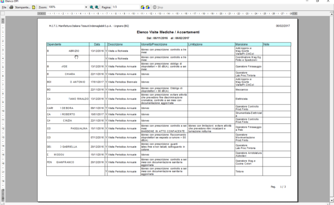The height and width of the screenshot is (205, 334).
Task: Click the Pagina 1/3 field
Action: [x=125, y=7]
